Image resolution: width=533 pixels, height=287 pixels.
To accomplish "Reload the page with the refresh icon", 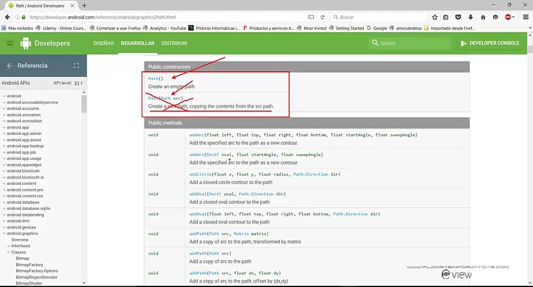I will coord(322,17).
